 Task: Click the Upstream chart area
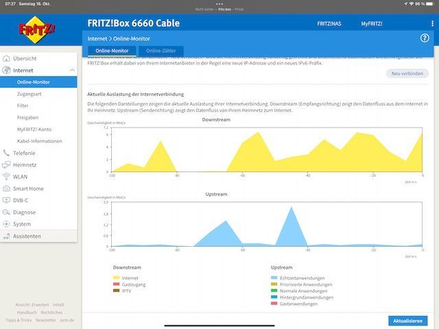pos(267,224)
